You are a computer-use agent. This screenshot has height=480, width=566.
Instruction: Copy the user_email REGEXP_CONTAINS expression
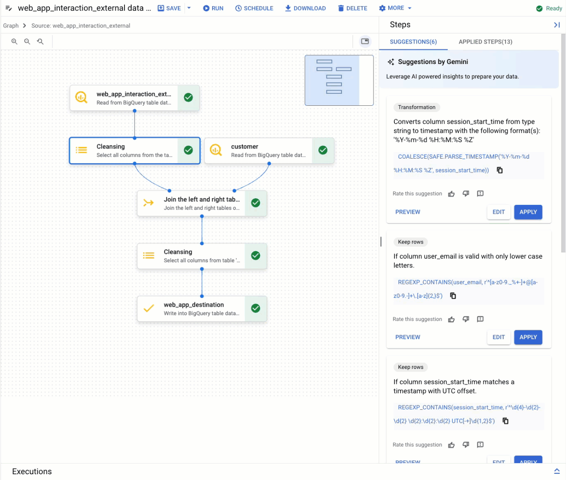point(453,296)
